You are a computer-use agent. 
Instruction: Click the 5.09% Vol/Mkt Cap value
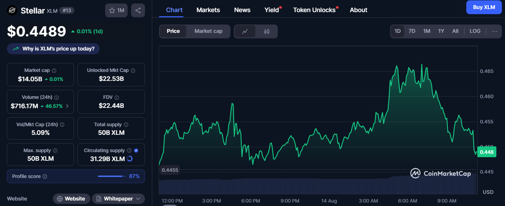click(40, 133)
